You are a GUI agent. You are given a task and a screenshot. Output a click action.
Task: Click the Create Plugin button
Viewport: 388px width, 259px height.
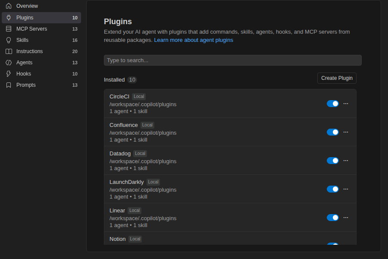[x=337, y=78]
